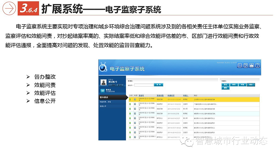
Task: Click the date 2011-6-20 16:23:33
Action: 174,133
